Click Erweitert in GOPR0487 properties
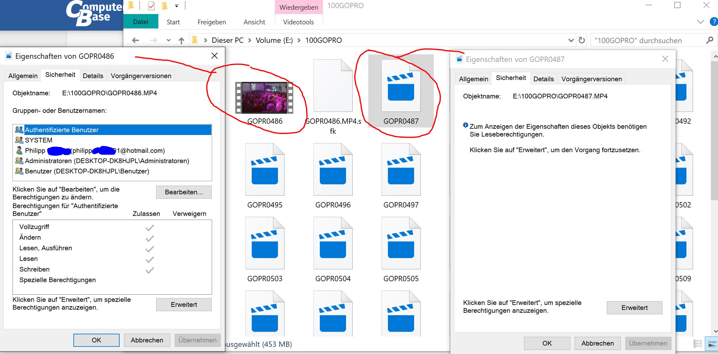The height and width of the screenshot is (354, 718). pyautogui.click(x=634, y=308)
